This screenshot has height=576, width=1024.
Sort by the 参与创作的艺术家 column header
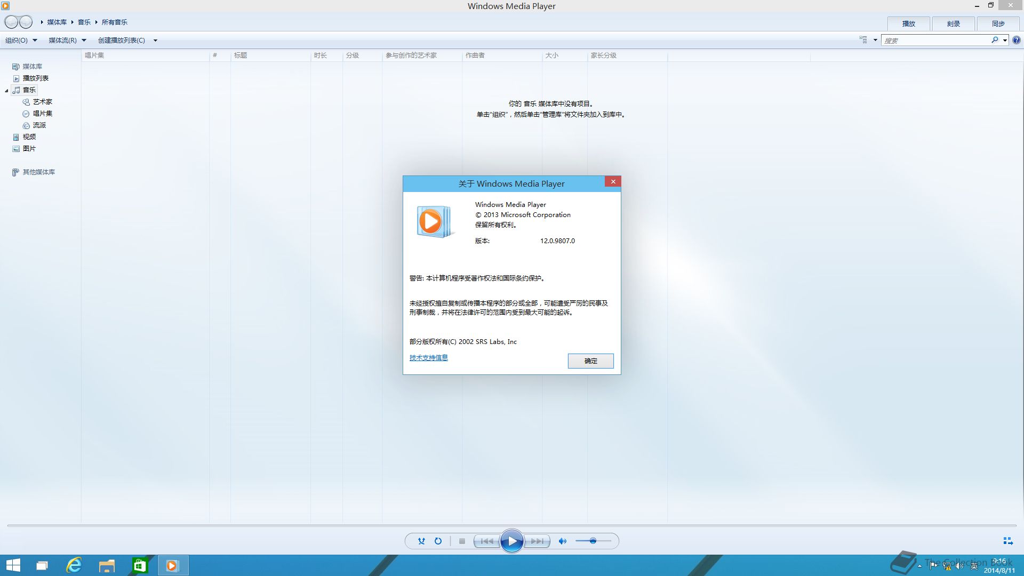(x=422, y=55)
